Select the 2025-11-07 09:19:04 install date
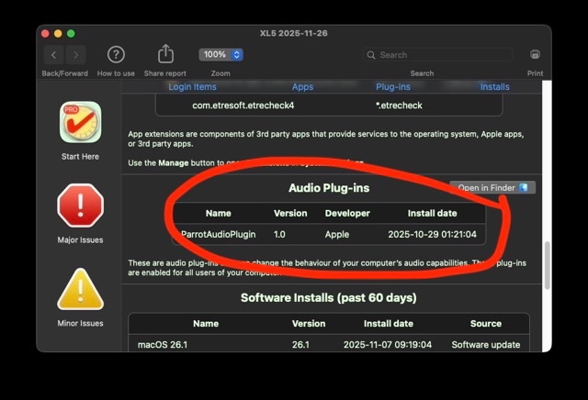 pyautogui.click(x=388, y=345)
